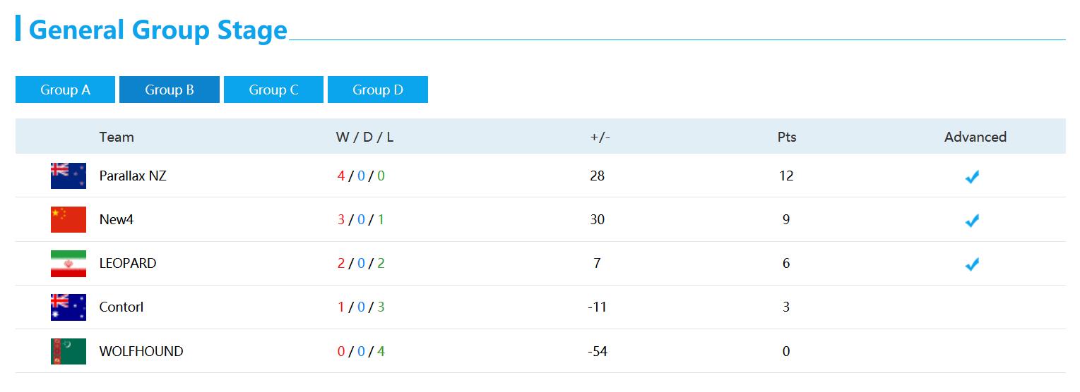The image size is (1080, 392).
Task: Click Parallax NZ advanced checkmark
Action: click(x=972, y=177)
